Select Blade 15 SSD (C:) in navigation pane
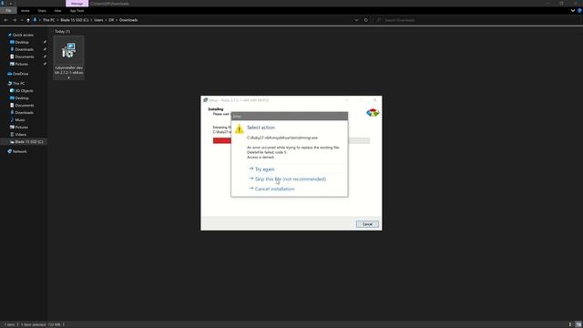Viewport: 583px width, 328px height. click(x=28, y=142)
